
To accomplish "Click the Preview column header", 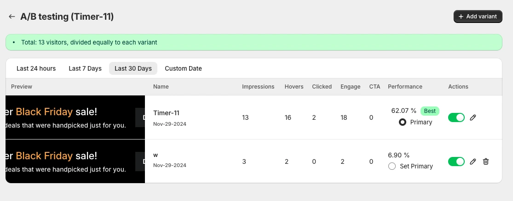I will [22, 87].
